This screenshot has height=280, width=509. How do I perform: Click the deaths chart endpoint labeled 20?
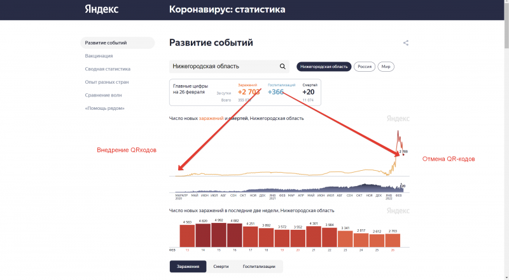point(403,186)
